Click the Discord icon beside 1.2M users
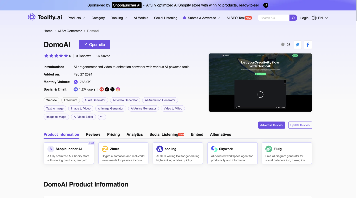 pyautogui.click(x=76, y=89)
